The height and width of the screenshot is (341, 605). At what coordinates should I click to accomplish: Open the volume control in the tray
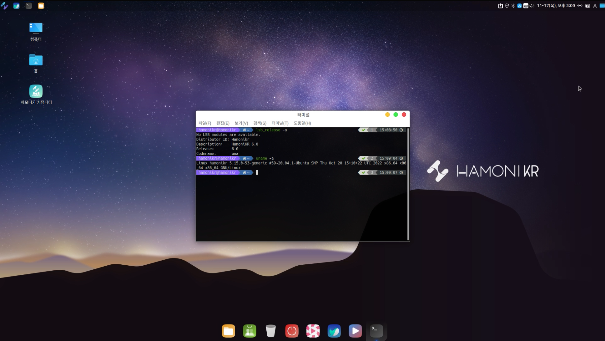pyautogui.click(x=532, y=6)
